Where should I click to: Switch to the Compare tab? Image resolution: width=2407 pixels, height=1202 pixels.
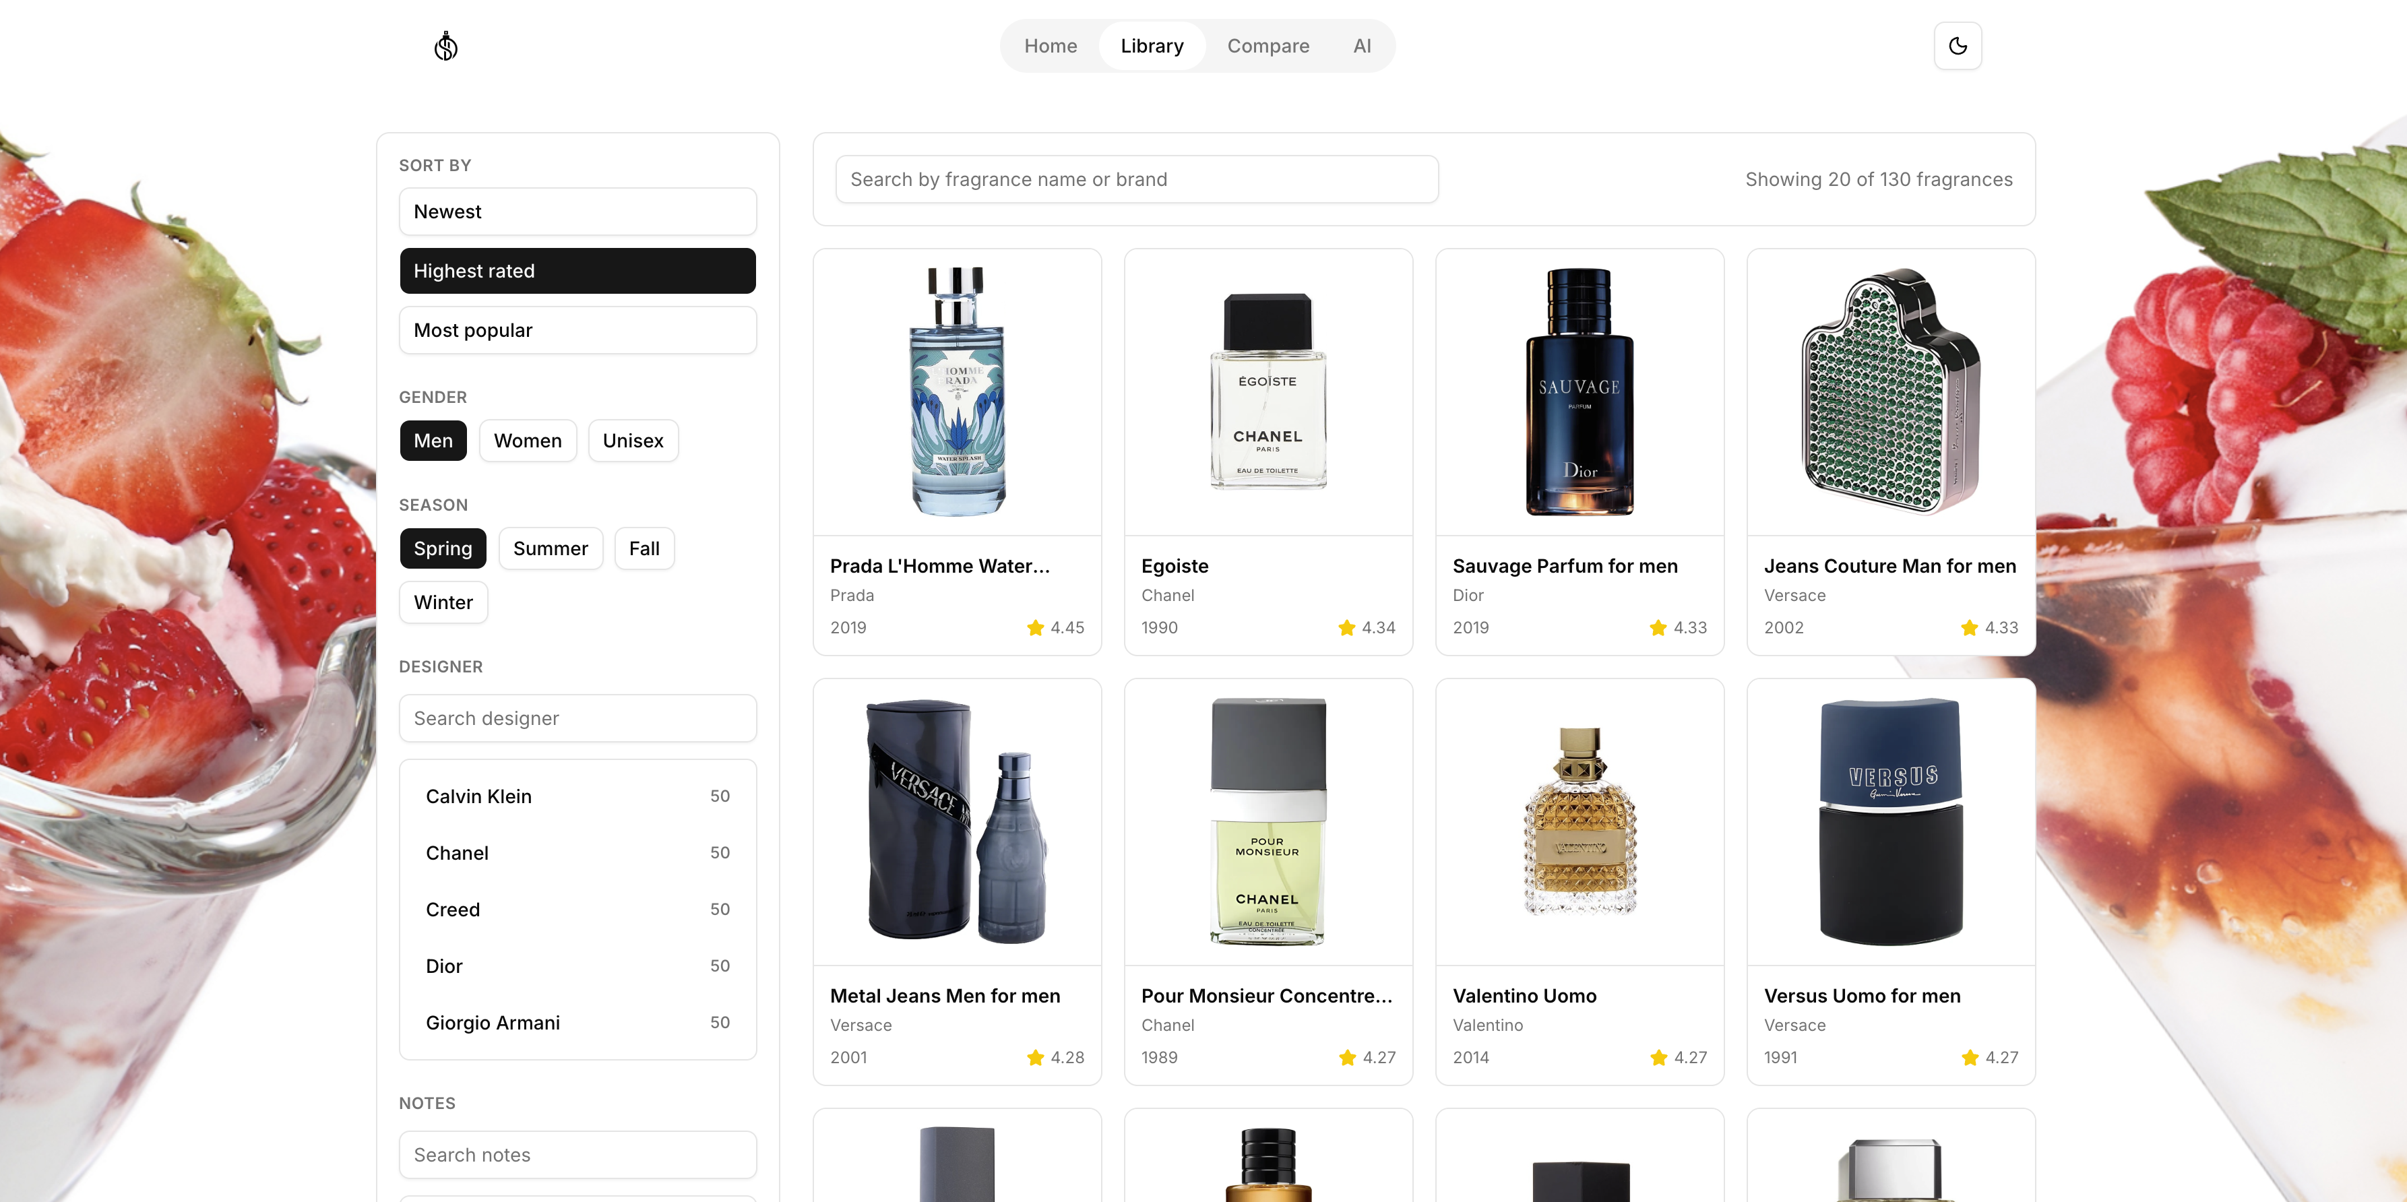pyautogui.click(x=1268, y=46)
